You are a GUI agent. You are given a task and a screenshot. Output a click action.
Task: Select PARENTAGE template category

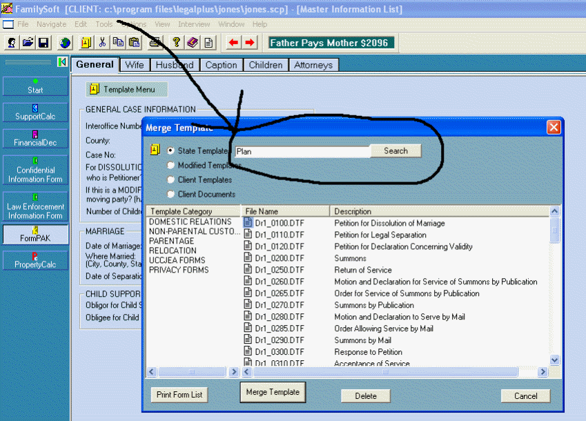pos(171,241)
